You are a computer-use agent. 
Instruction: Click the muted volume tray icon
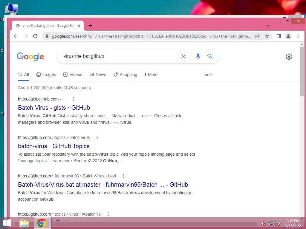point(263,223)
